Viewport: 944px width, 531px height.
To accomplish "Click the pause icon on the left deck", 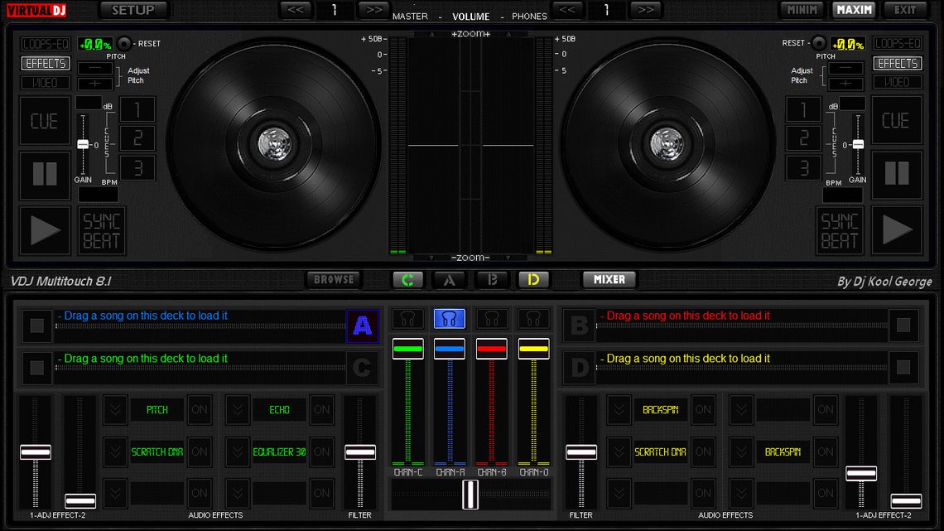I will 45,176.
